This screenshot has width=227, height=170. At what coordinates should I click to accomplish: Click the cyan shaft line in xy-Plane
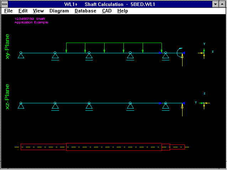pos(101,53)
